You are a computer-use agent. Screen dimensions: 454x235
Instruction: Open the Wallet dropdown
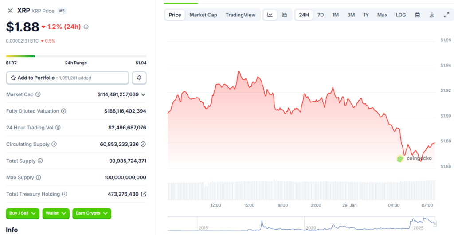tap(56, 213)
